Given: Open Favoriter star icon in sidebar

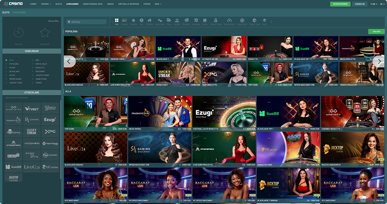Looking at the screenshot, I should click(45, 32).
